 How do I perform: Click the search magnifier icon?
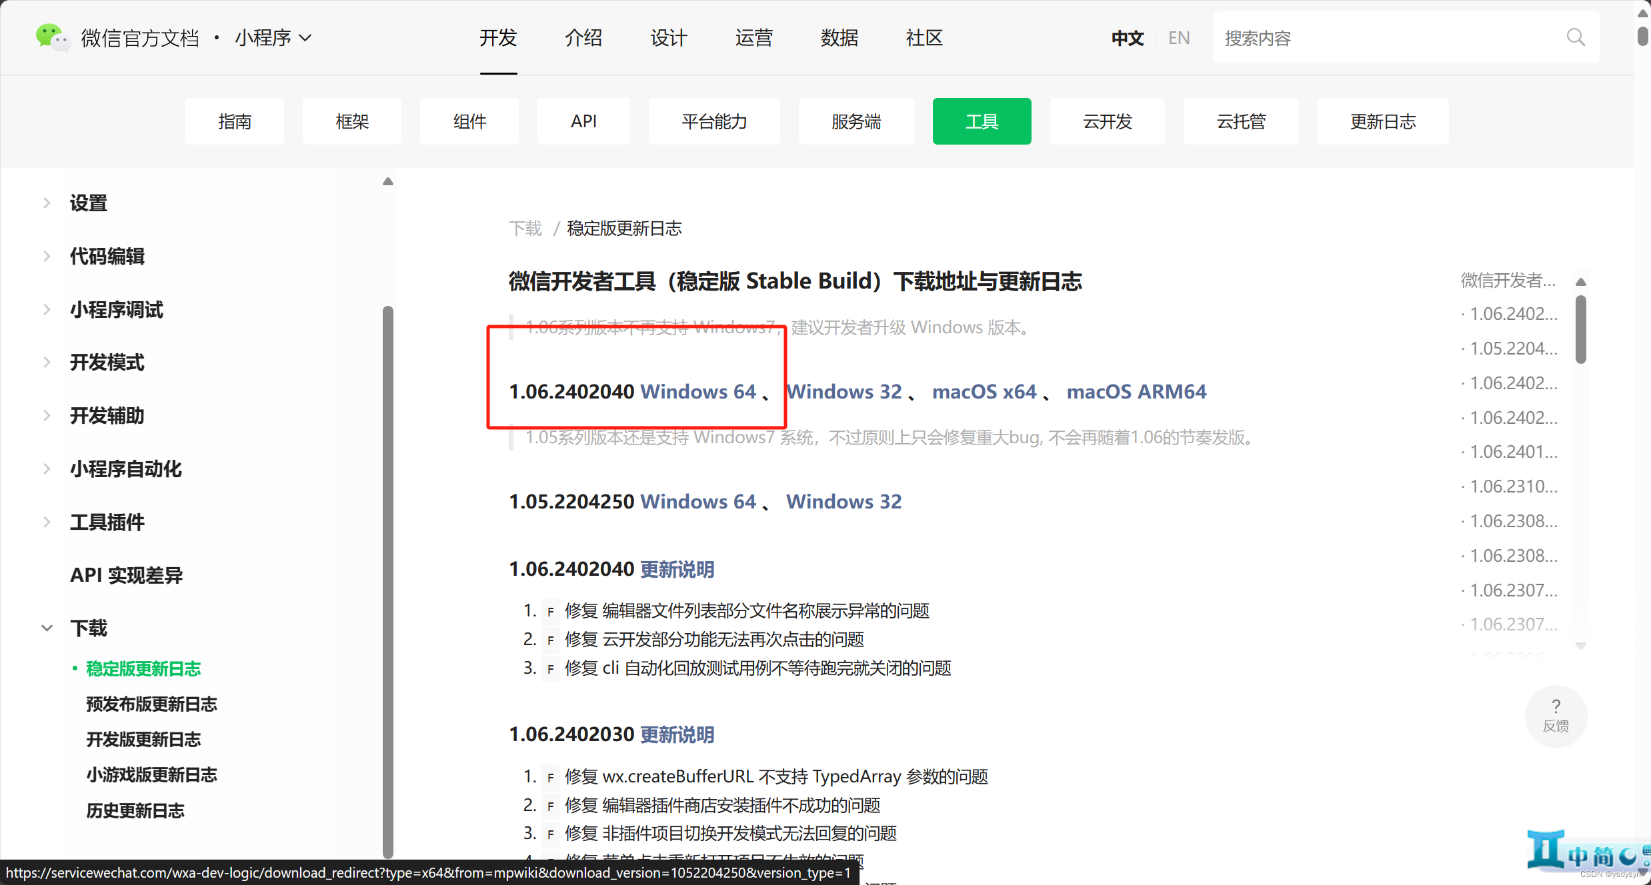point(1576,37)
